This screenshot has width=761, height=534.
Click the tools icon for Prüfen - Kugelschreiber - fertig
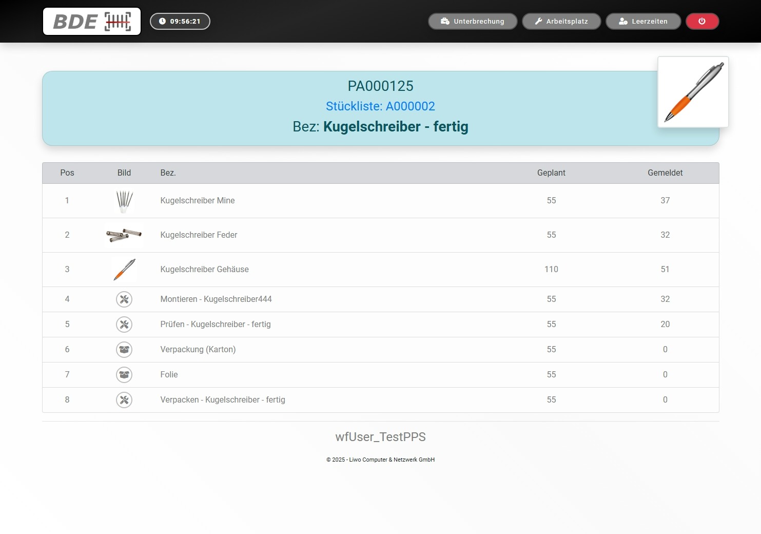[x=124, y=325]
